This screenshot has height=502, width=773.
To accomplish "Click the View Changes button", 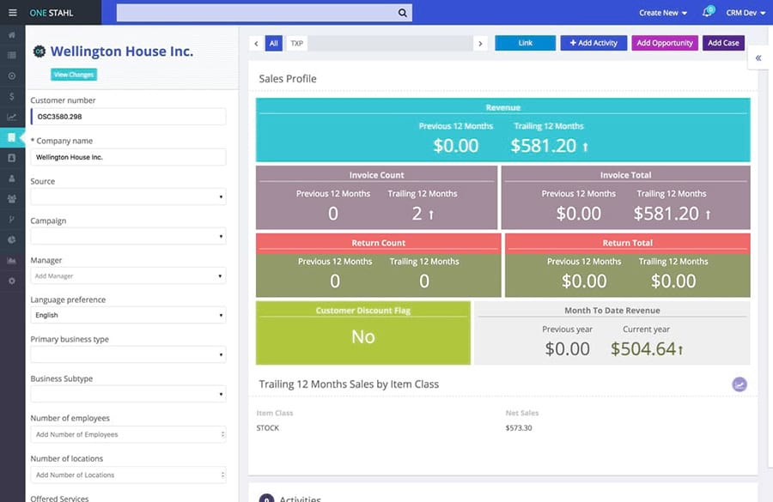I will pyautogui.click(x=74, y=75).
